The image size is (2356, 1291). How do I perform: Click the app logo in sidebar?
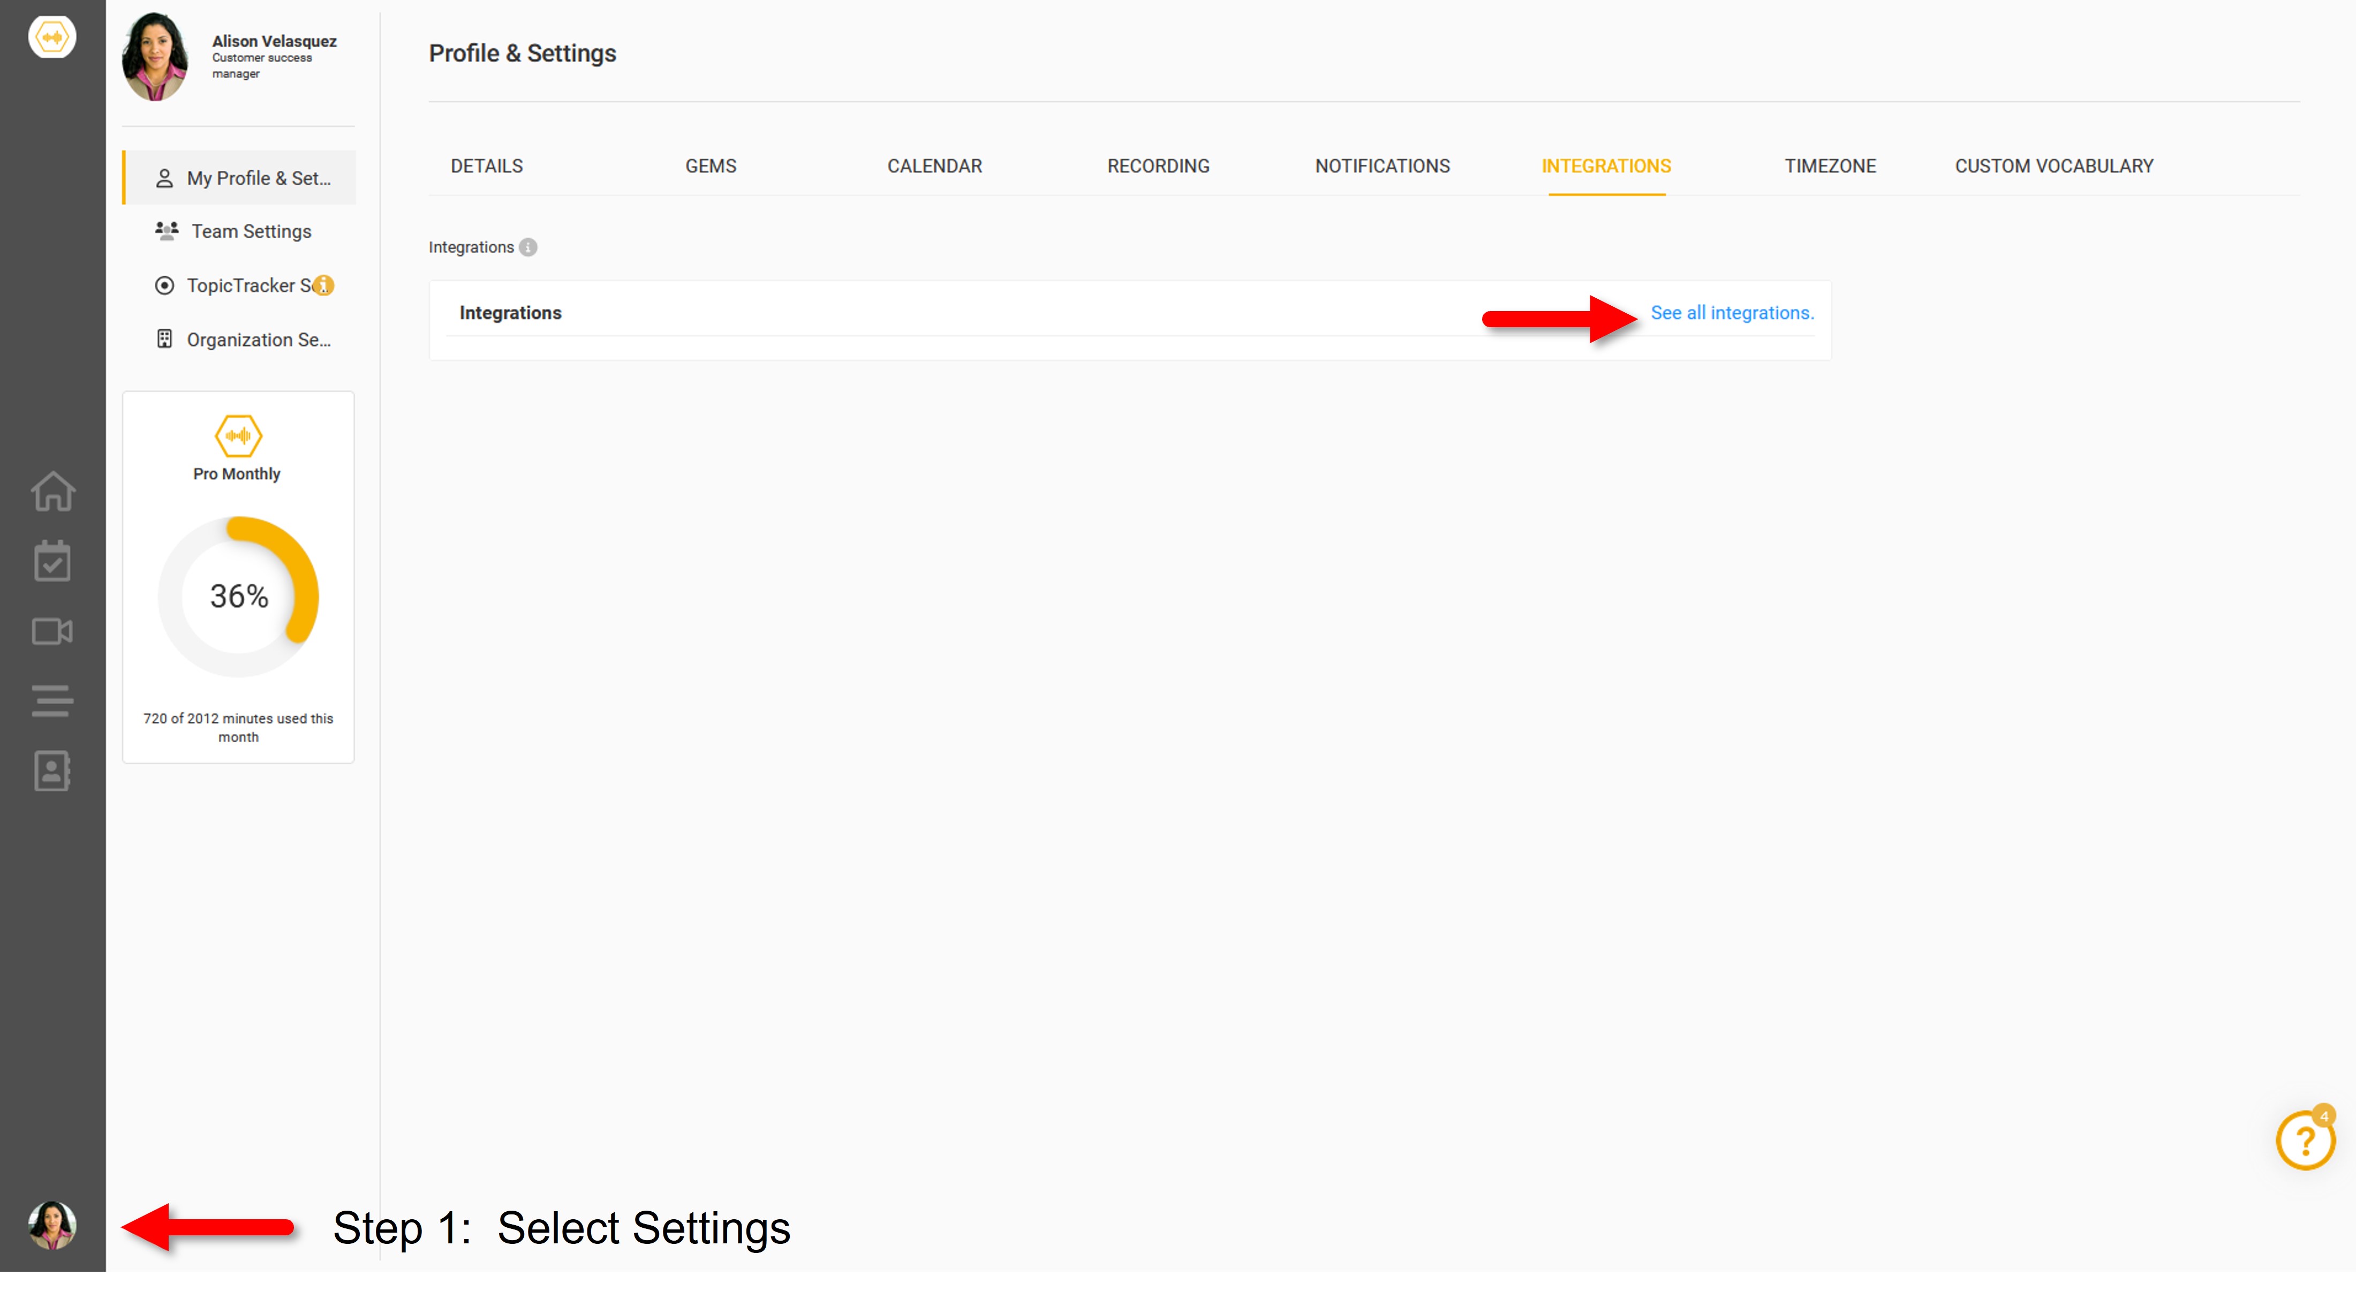click(x=52, y=37)
